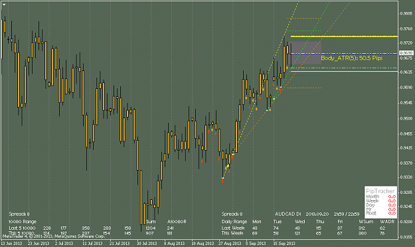Click the Last Week WSum value 312
415x247 pixels.
(363, 228)
